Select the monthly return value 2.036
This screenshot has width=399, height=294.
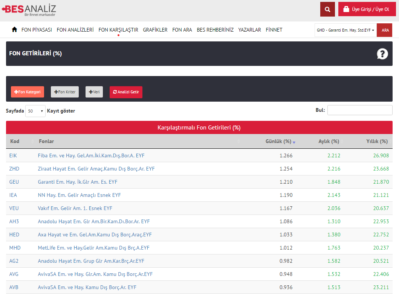tap(334, 208)
